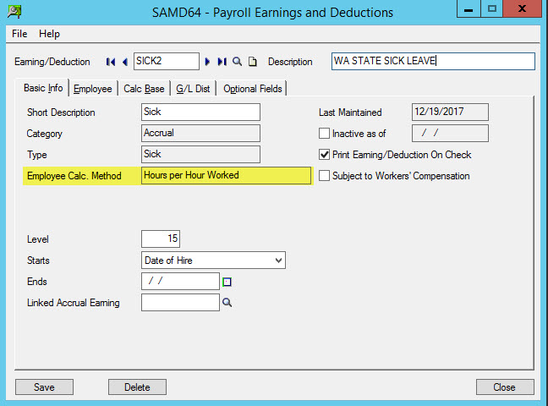Viewport: 548px width, 406px height.
Task: Switch to the Calc Base tab
Action: point(144,89)
